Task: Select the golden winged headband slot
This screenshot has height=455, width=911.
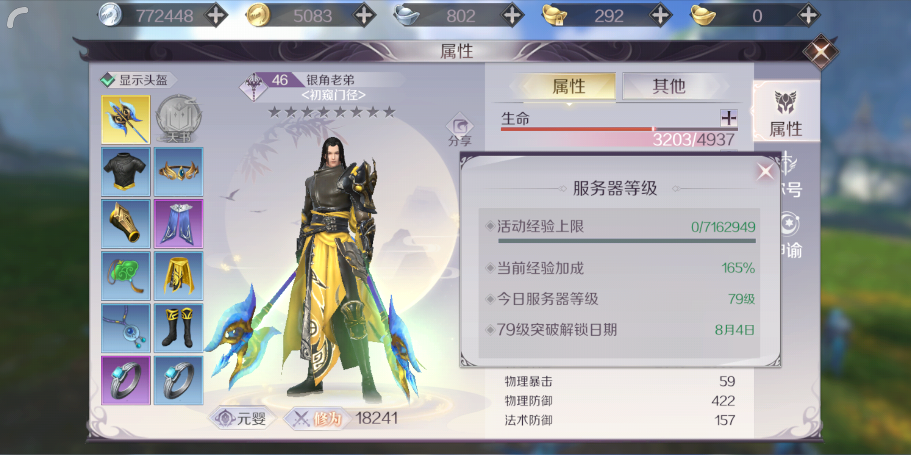Action: (178, 171)
